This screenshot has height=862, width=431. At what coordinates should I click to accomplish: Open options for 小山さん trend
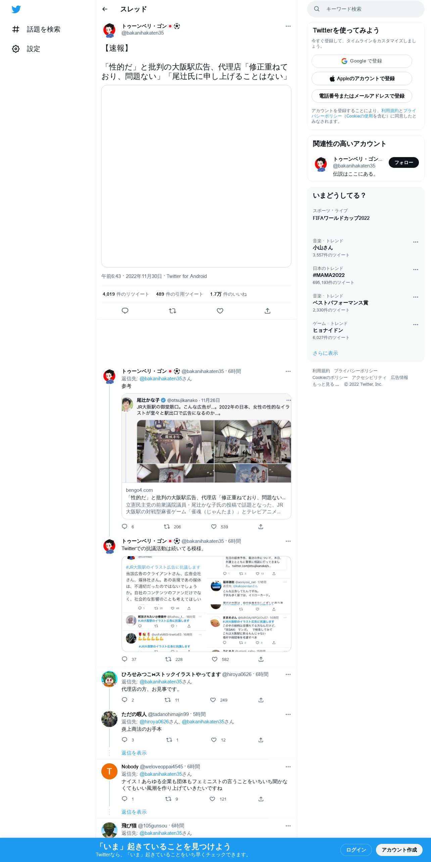pyautogui.click(x=416, y=242)
